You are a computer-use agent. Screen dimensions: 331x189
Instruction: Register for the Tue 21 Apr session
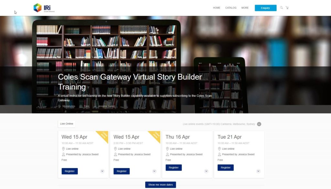click(x=225, y=167)
